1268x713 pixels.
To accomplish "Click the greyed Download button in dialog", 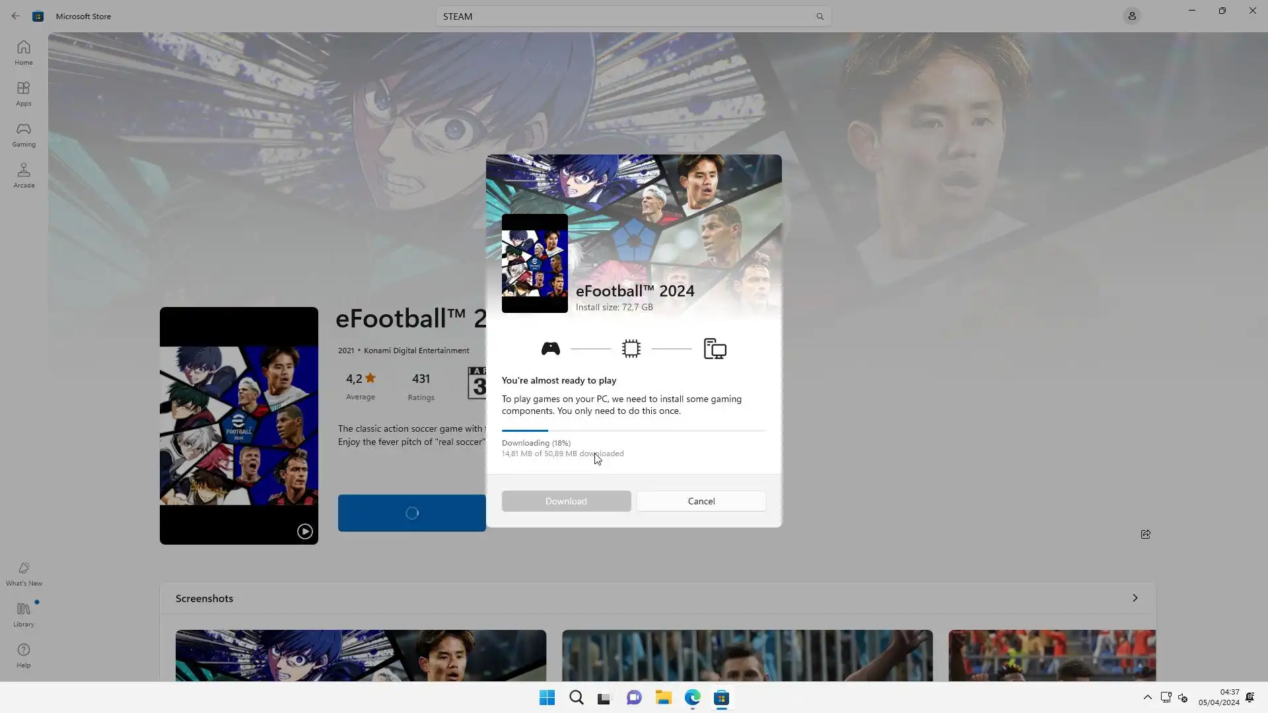I will pos(566,501).
